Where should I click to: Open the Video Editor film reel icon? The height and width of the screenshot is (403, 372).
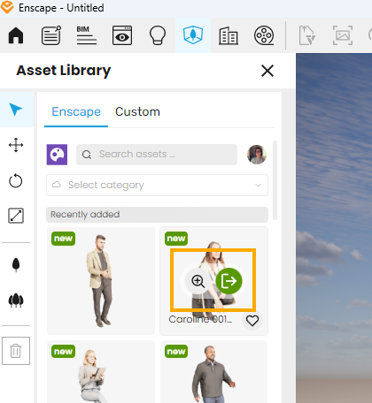[264, 35]
